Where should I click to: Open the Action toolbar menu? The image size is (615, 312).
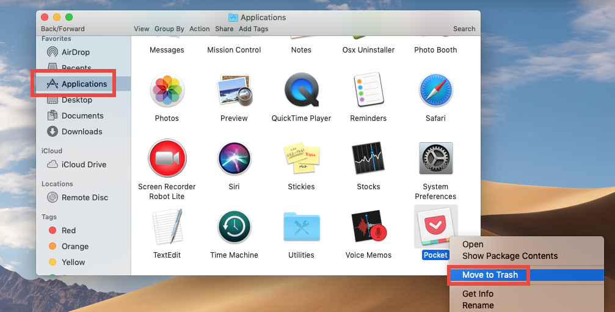tap(199, 29)
